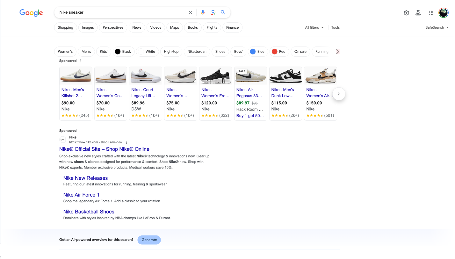Apply the High-top filter chip
The image size is (455, 259).
[171, 52]
